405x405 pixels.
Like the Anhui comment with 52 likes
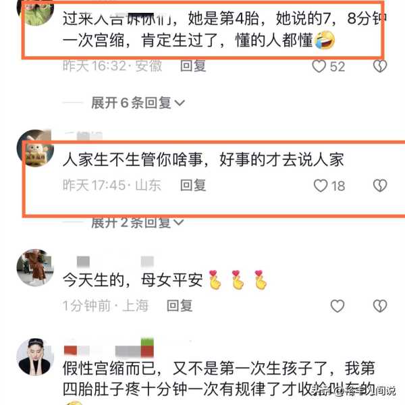[319, 66]
